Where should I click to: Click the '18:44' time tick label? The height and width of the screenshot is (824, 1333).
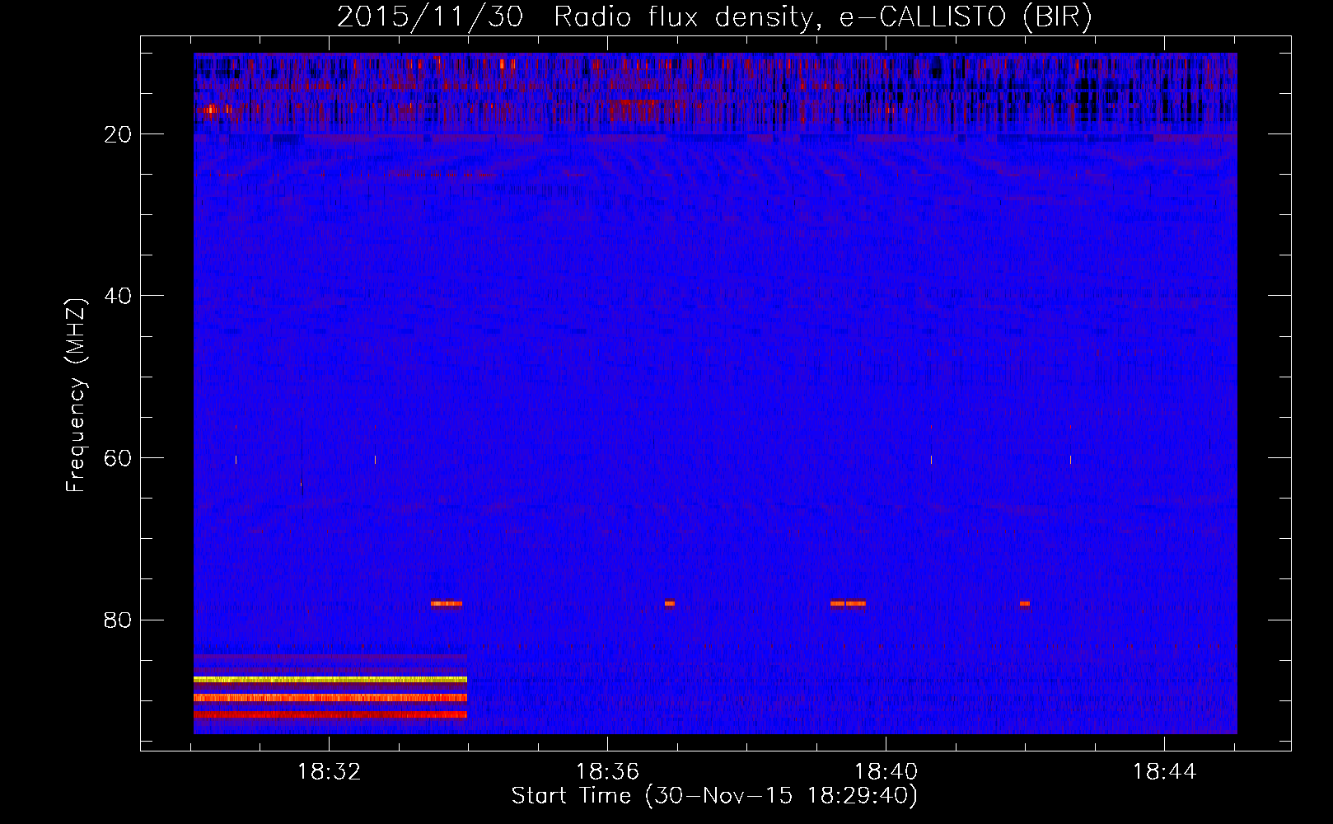click(1164, 772)
